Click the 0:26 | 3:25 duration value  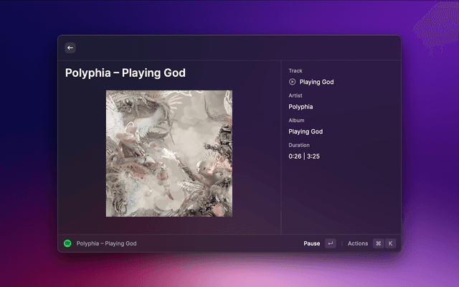[x=304, y=156]
